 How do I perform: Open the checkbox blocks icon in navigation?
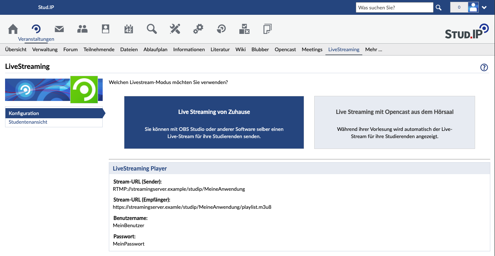pos(244,29)
